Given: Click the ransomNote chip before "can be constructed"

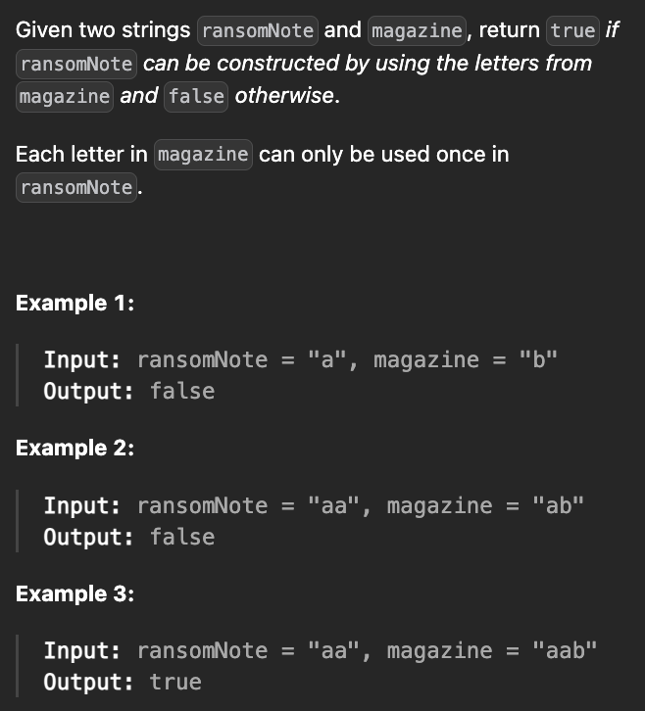Looking at the screenshot, I should coord(75,64).
